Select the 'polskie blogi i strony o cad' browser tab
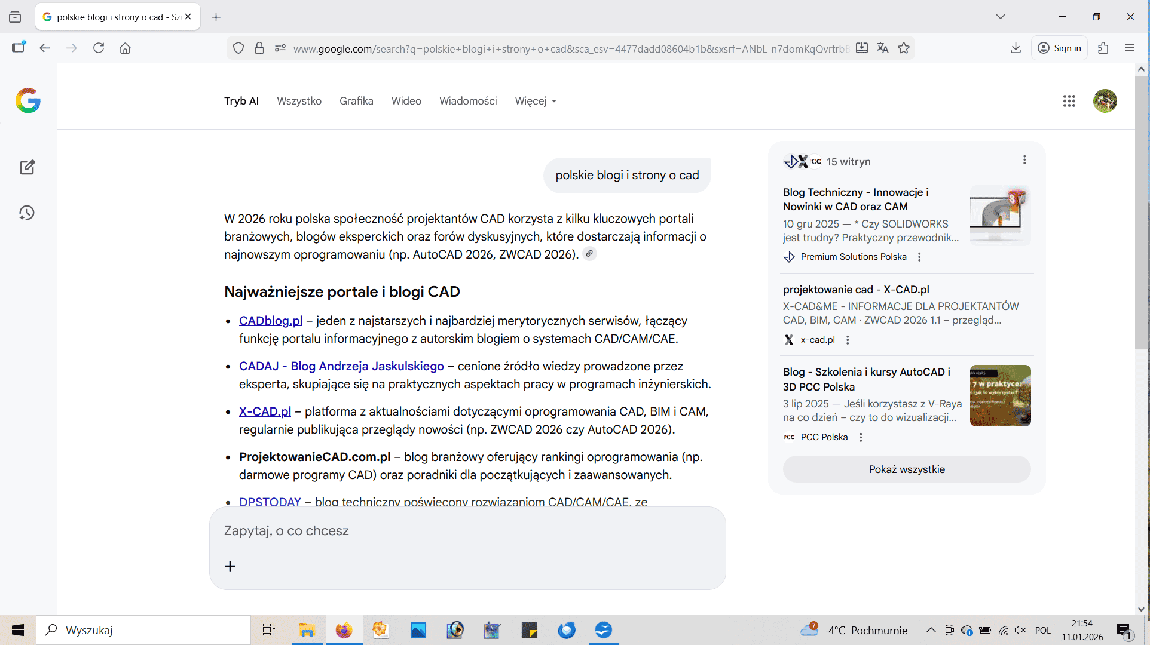Viewport: 1150px width, 645px height. point(118,17)
